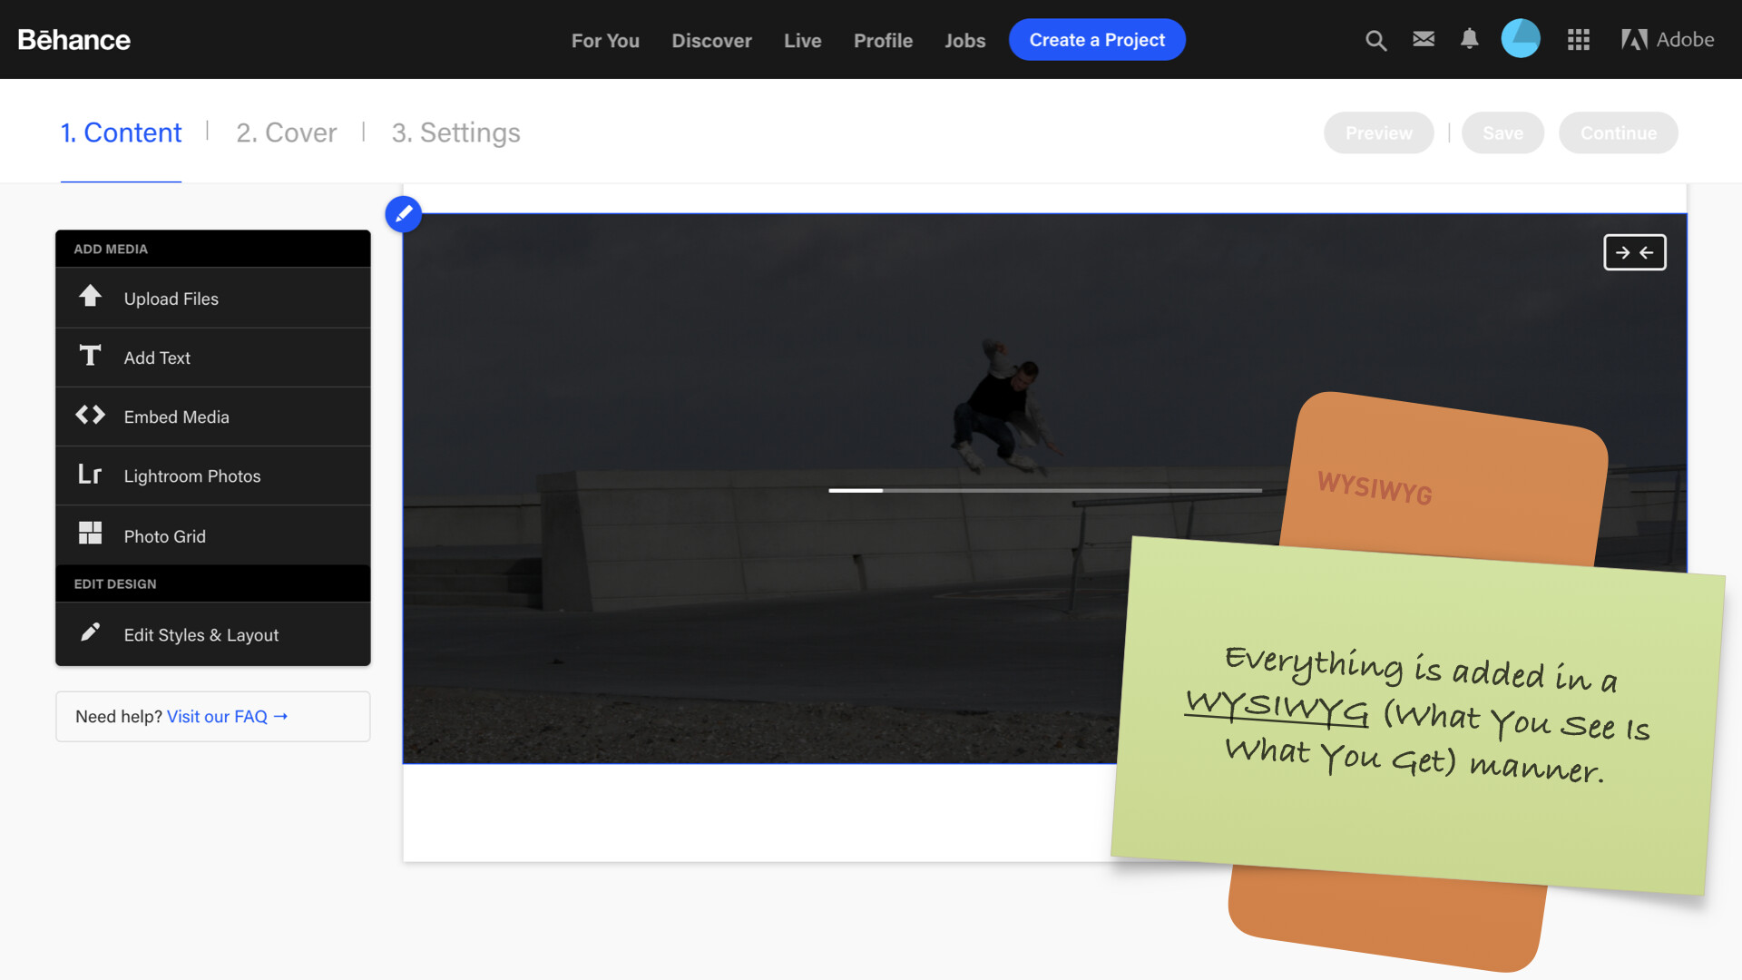
Task: Toggle the image width arrows icon
Action: click(x=1634, y=252)
